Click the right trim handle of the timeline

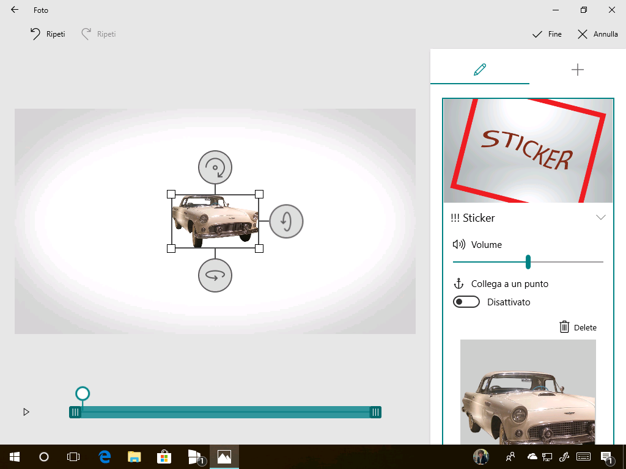point(375,412)
